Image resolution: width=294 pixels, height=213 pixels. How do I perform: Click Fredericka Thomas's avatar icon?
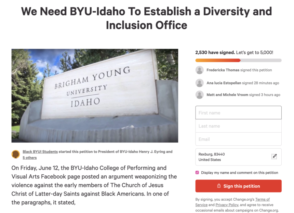coord(200,70)
